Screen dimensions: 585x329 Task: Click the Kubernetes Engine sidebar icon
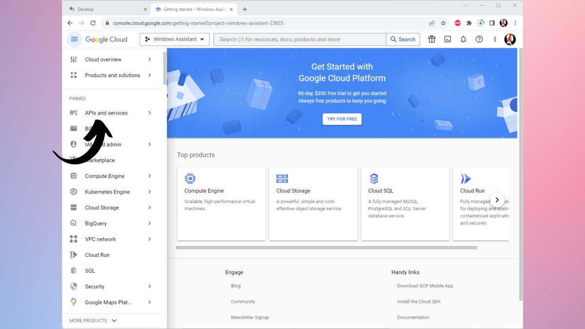point(74,192)
